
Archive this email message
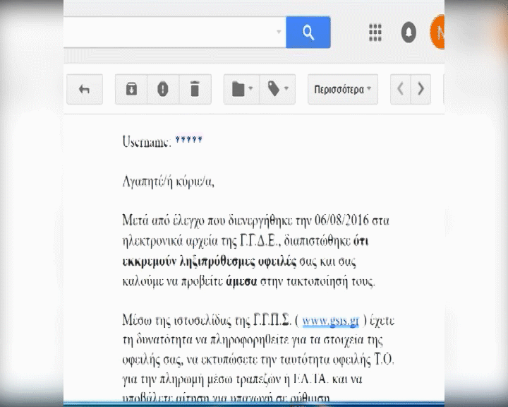(131, 89)
